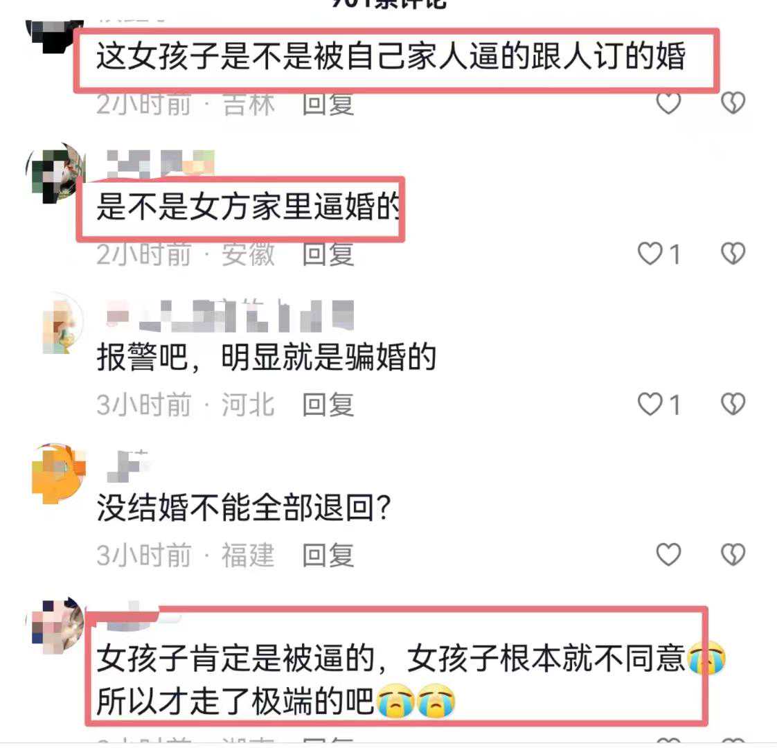This screenshot has width=777, height=748.
Task: Open avatar of the 女孩子肯定是被逼的 commenter
Action: click(57, 625)
